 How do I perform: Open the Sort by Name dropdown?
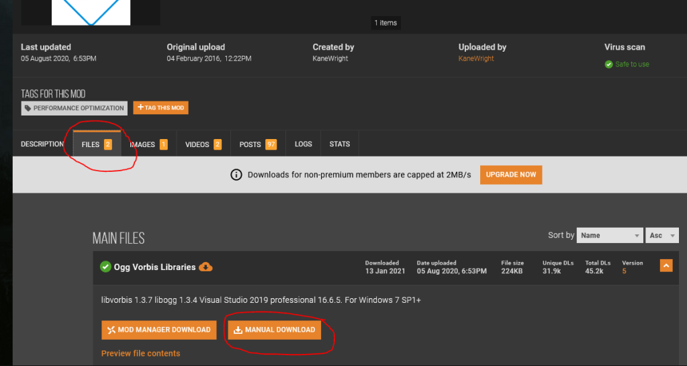[610, 235]
